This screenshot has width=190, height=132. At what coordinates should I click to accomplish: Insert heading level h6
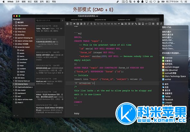tap(115, 24)
